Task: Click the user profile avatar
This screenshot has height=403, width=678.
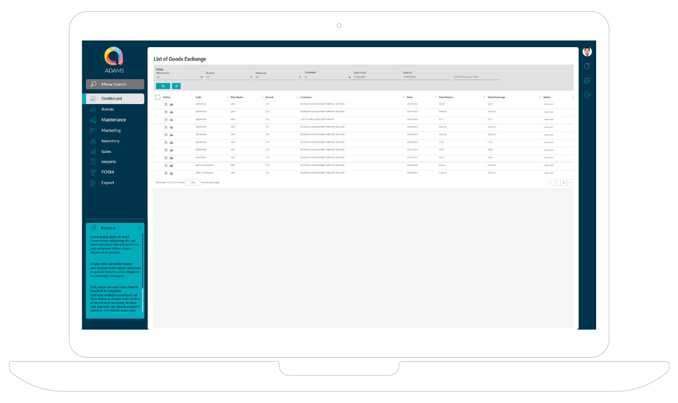Action: (587, 52)
